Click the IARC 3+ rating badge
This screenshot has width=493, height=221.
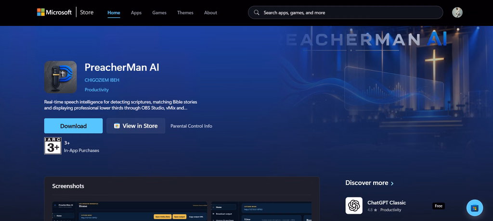[52, 146]
